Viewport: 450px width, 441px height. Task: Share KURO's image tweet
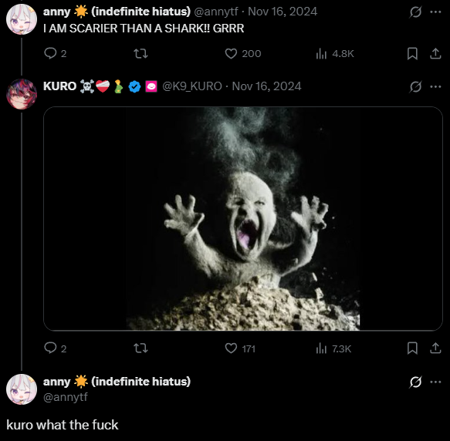[435, 348]
